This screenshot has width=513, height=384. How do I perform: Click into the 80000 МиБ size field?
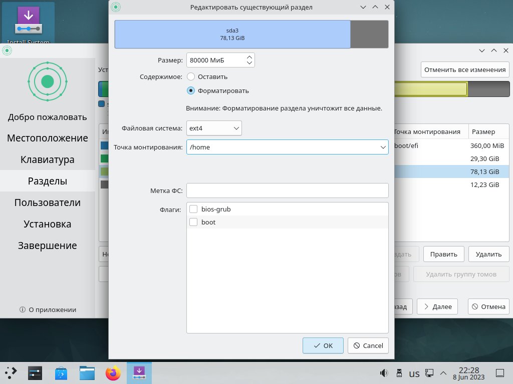point(216,60)
